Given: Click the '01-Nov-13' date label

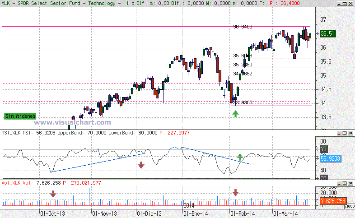Looking at the screenshot, I should point(105,213).
